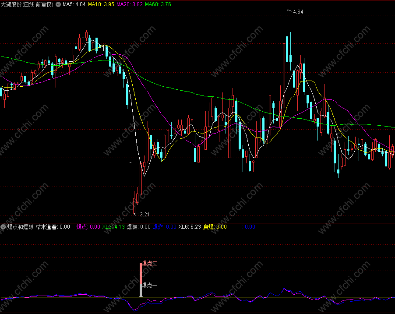395x314 pixels.
Task: Select the 3.21 low price marker
Action: click(145, 215)
